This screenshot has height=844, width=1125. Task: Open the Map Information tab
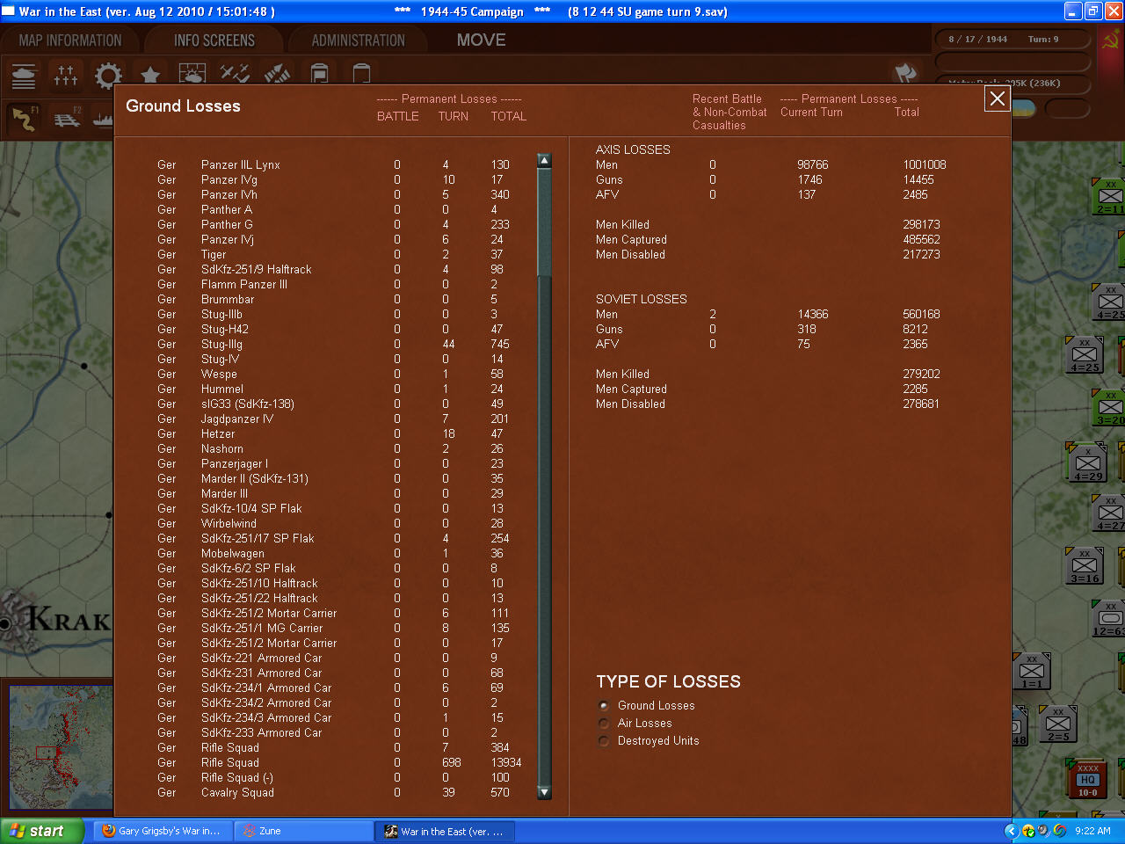point(70,40)
